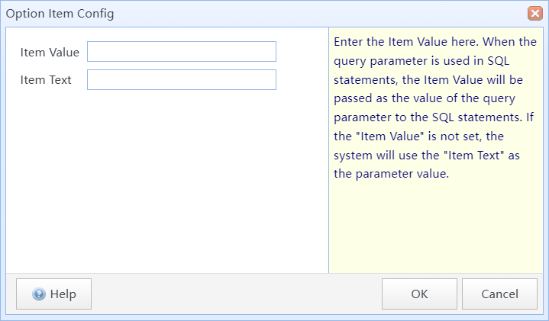549x321 pixels.
Task: Confirm with the OK button
Action: (x=419, y=294)
